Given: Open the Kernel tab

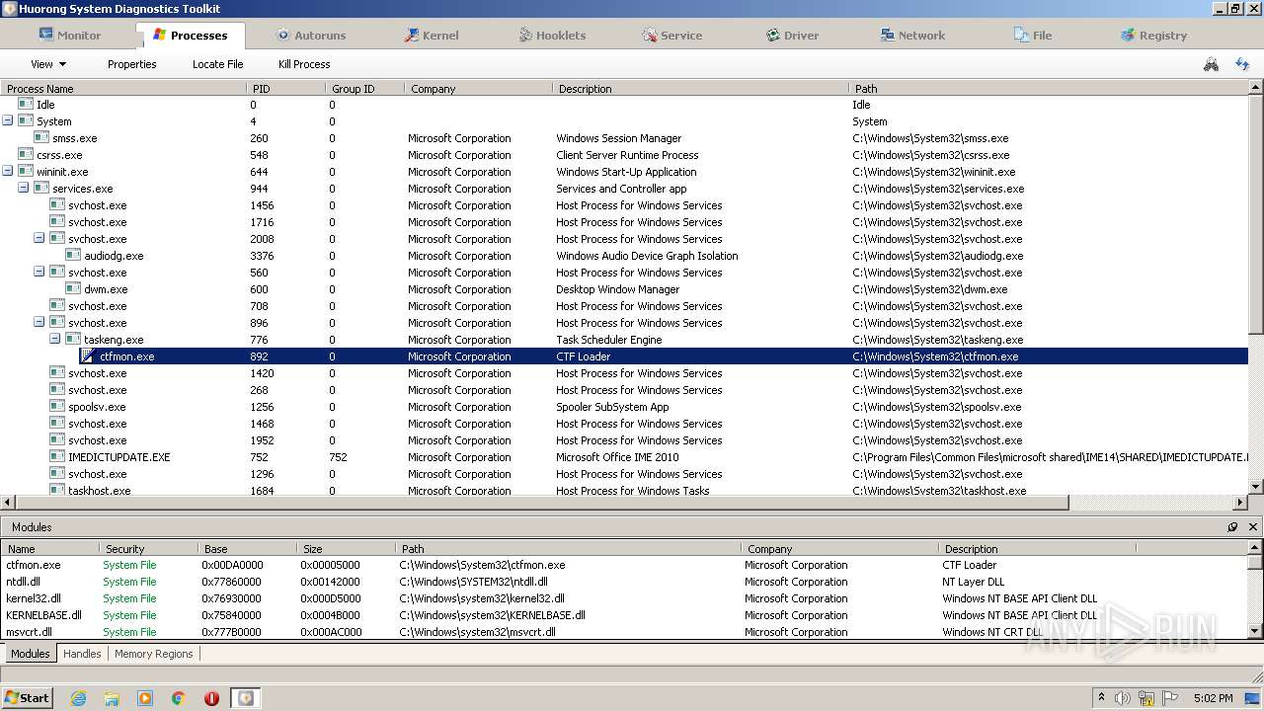Looking at the screenshot, I should [x=431, y=35].
